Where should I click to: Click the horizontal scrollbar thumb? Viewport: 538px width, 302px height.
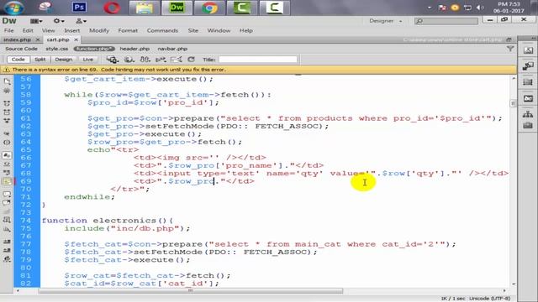[x=191, y=291]
